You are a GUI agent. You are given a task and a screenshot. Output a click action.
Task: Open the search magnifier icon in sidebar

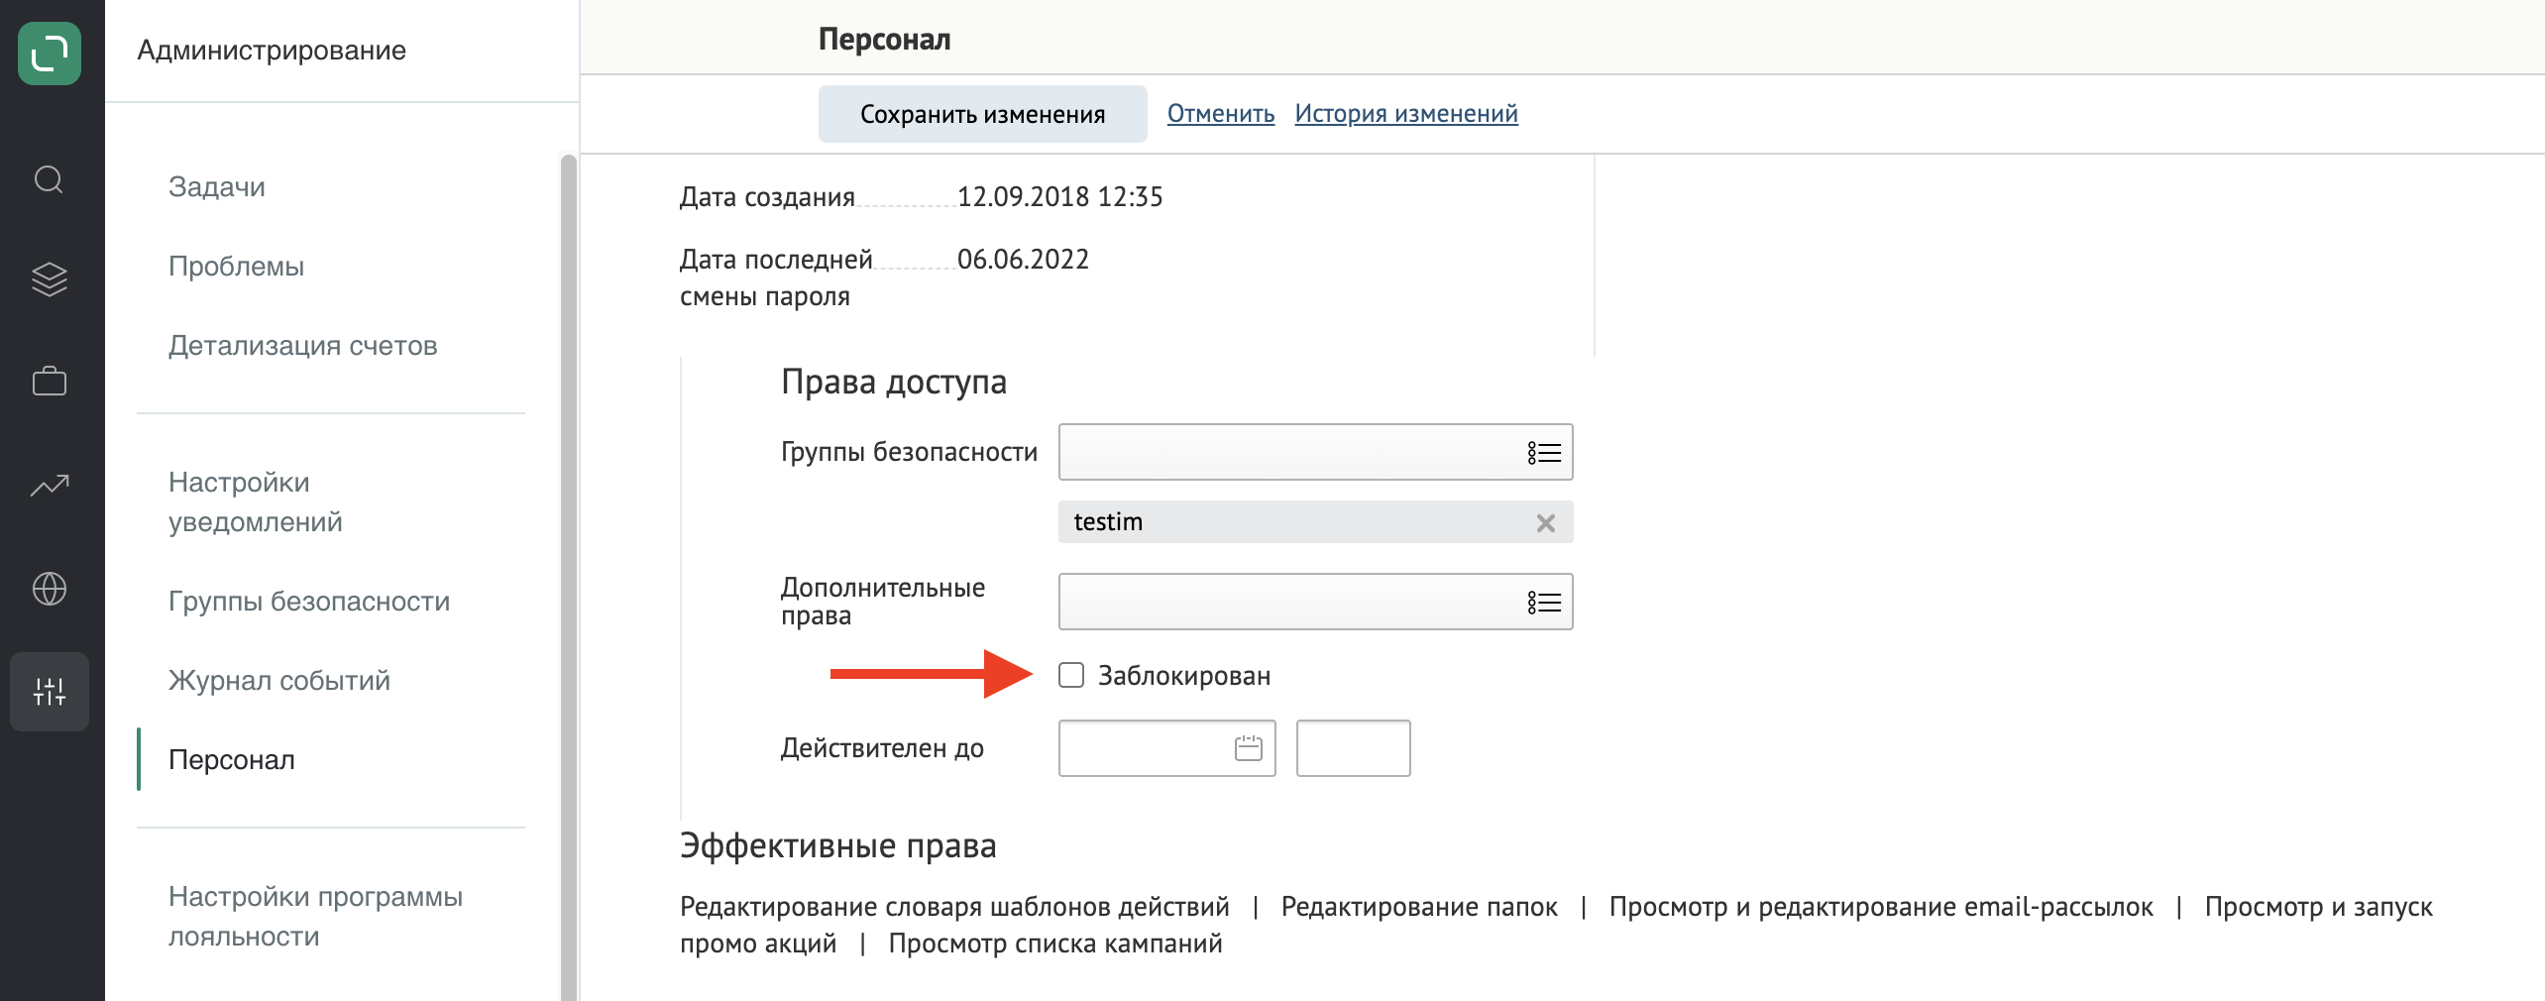click(x=49, y=180)
